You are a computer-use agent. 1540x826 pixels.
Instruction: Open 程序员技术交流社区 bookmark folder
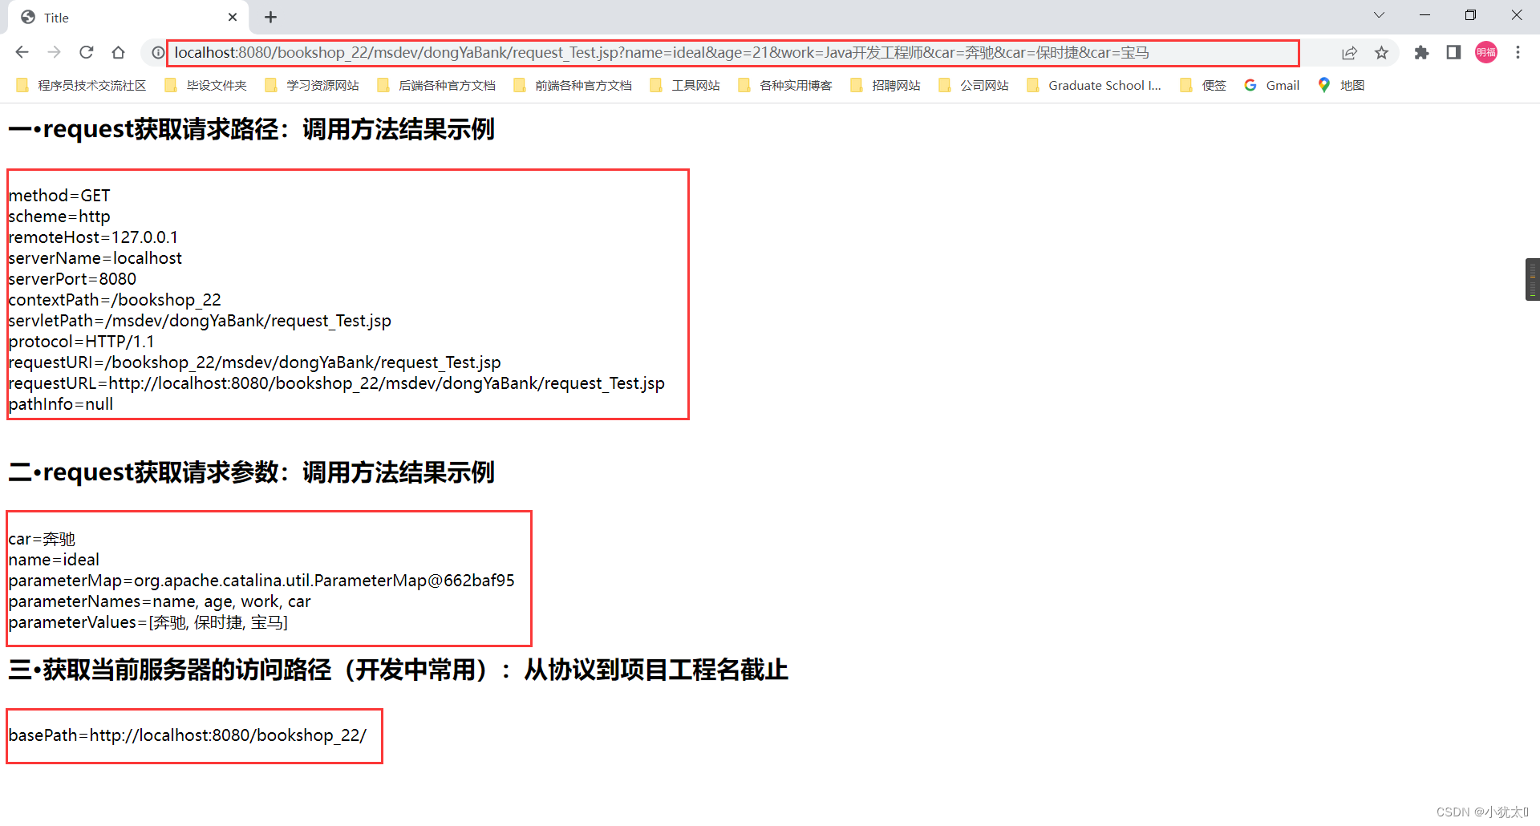pos(81,85)
